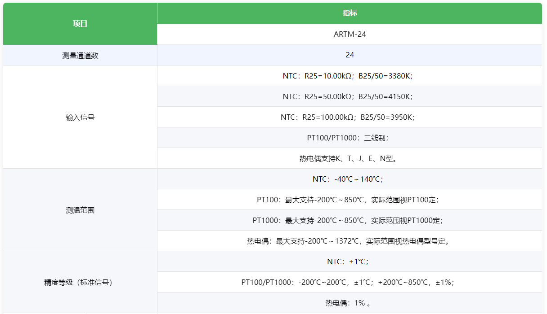
Task: Select the NTC R25=50.00kΩ B25/50=4150K row
Action: 350,96
